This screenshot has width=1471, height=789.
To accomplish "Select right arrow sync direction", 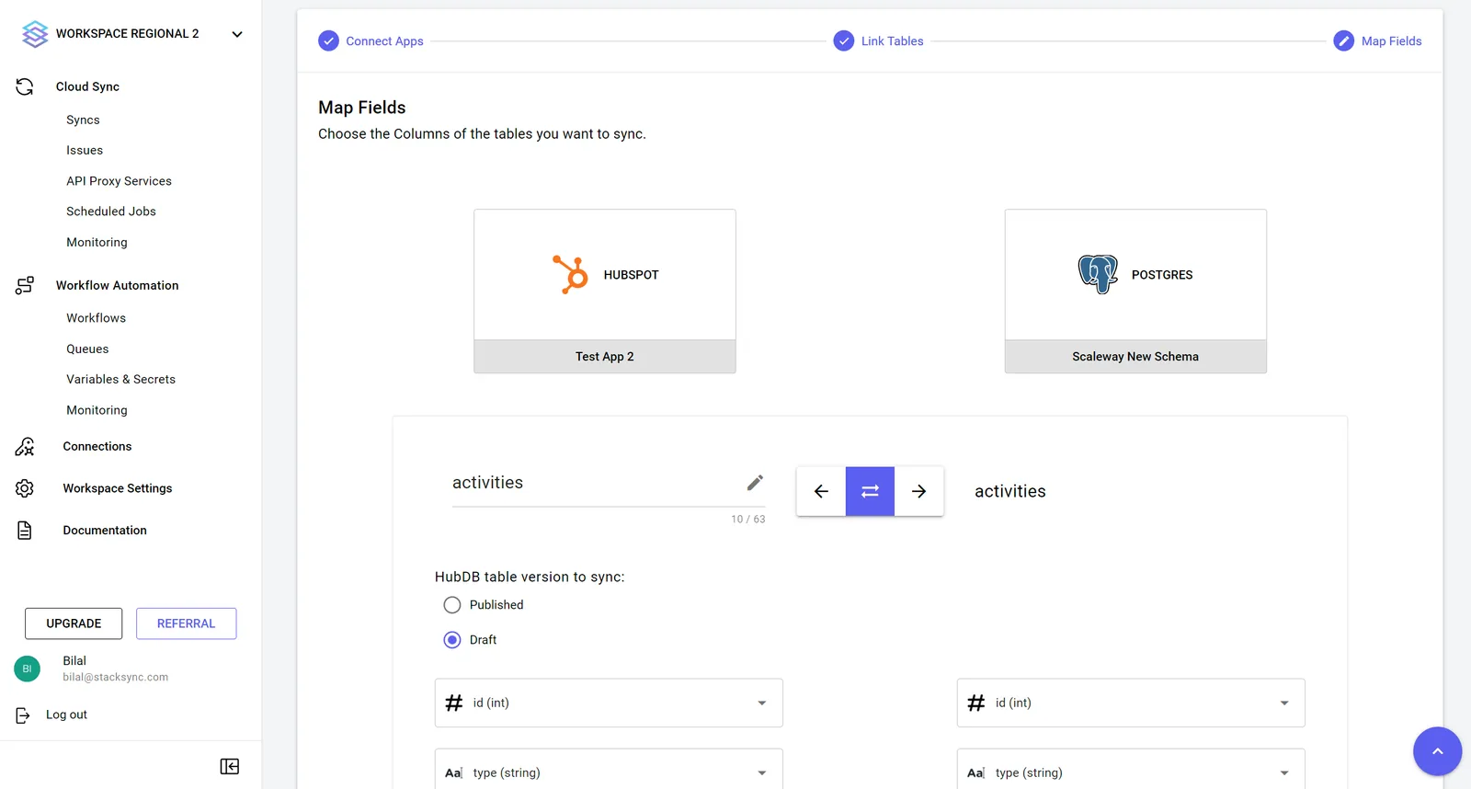I will click(x=918, y=491).
